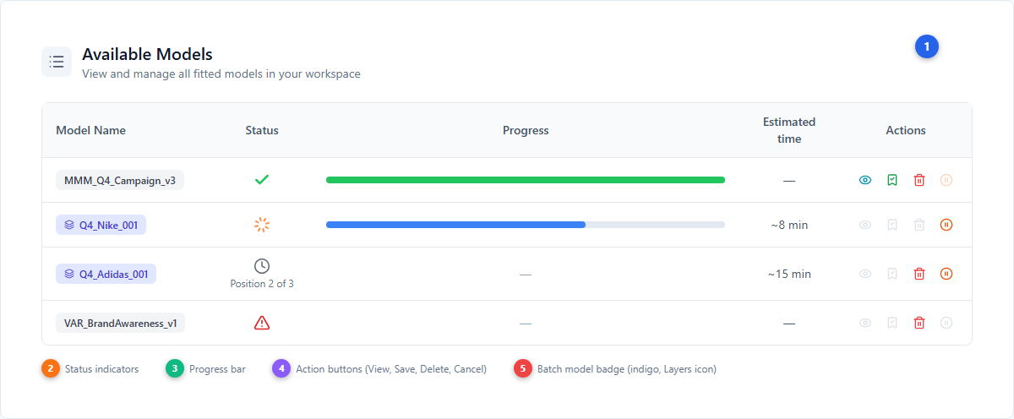This screenshot has width=1014, height=419.
Task: Click the trash icon in Q4_Nike_001 row
Action: point(919,225)
